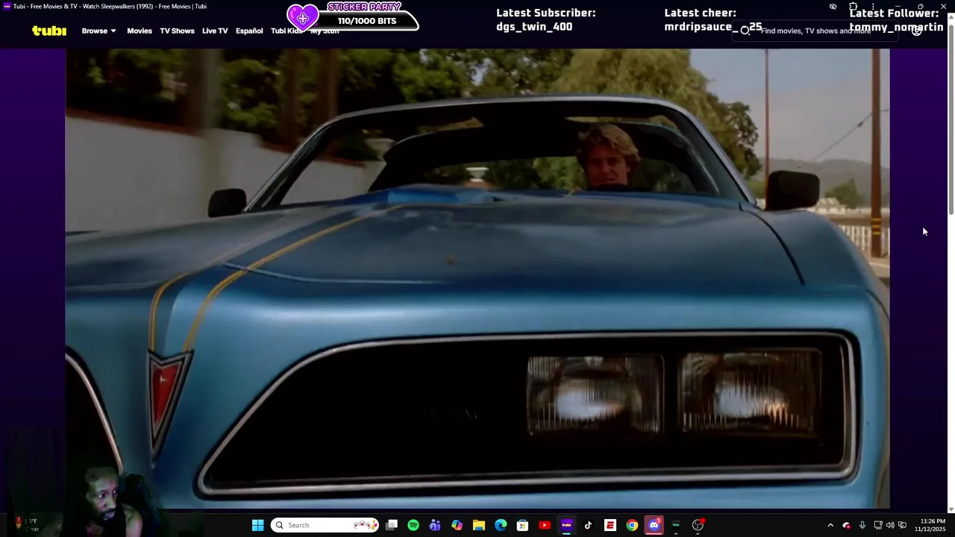
Task: Click the crossed-out eye icon in title bar
Action: (x=833, y=7)
